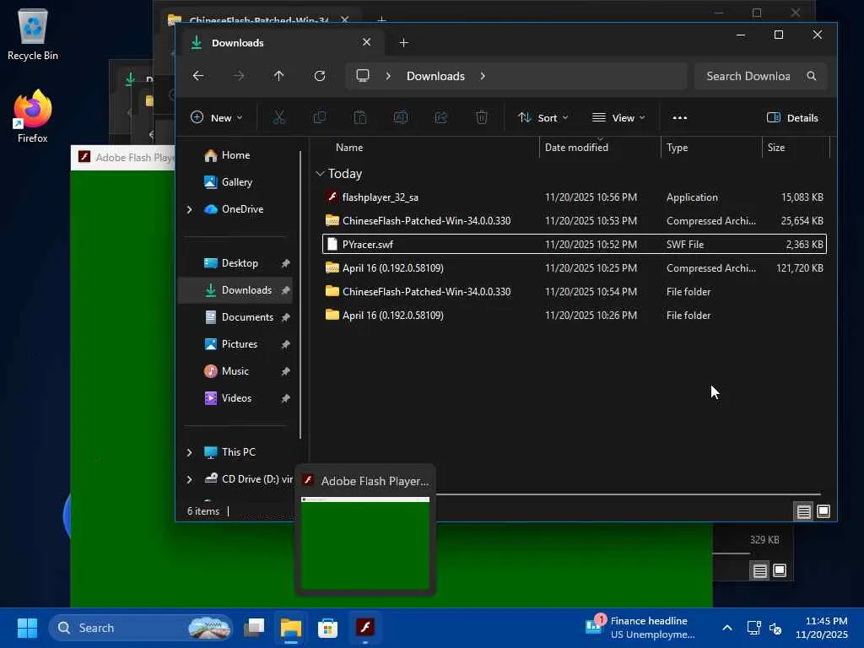Screen dimensions: 864x648
Task: Select April 16 (0.192.0.58109) compressed archive
Action: click(x=574, y=268)
